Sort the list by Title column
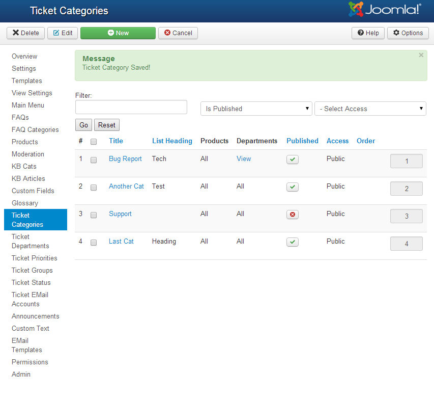Viewport: 434px width, 397px height. tap(116, 141)
